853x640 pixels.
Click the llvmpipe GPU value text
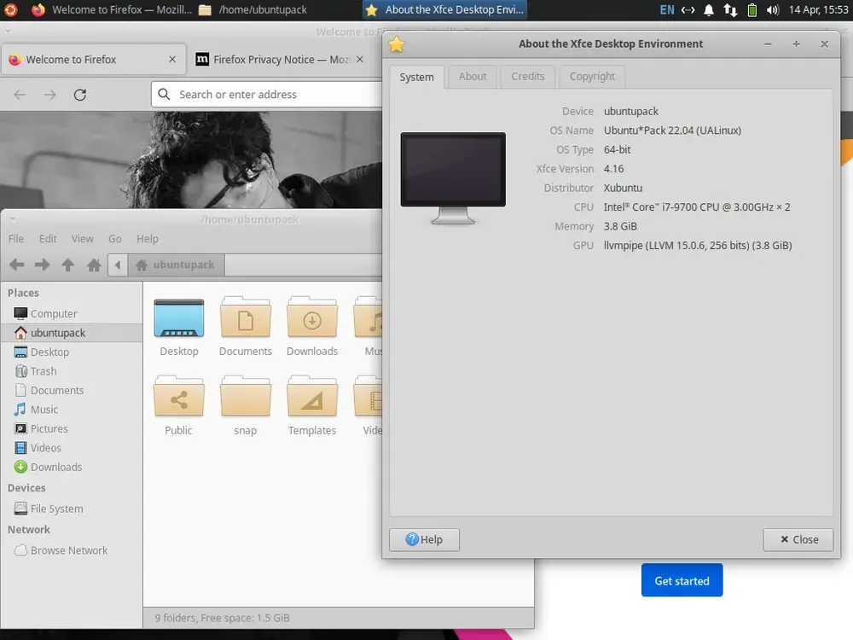[698, 246]
